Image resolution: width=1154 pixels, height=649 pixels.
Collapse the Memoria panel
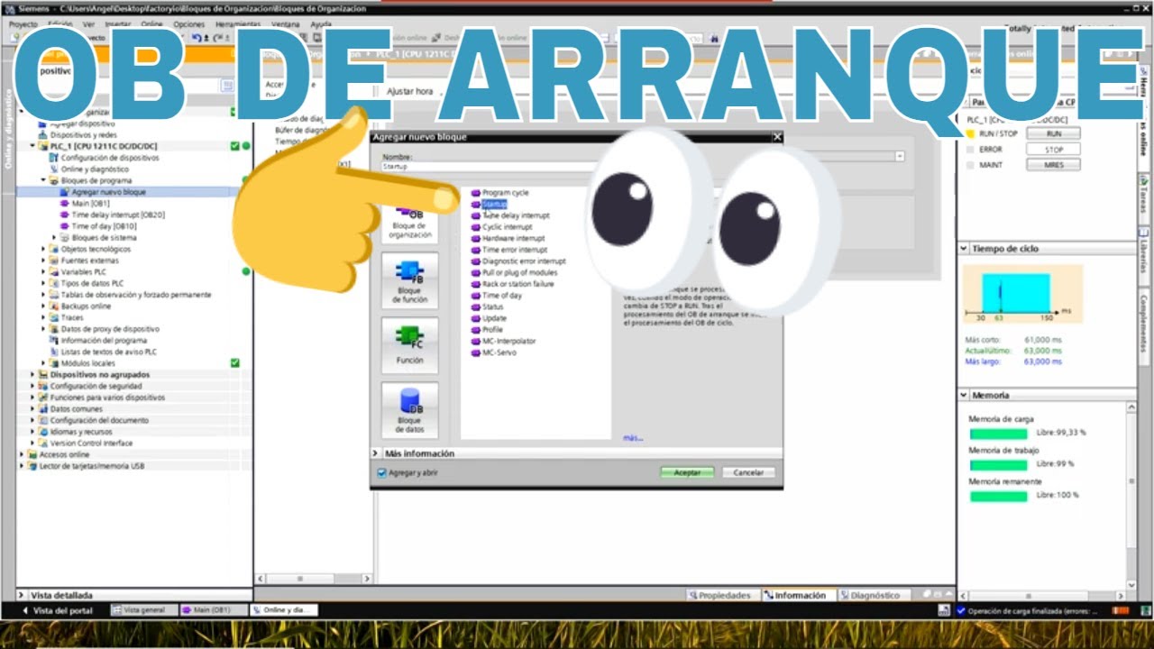click(964, 396)
